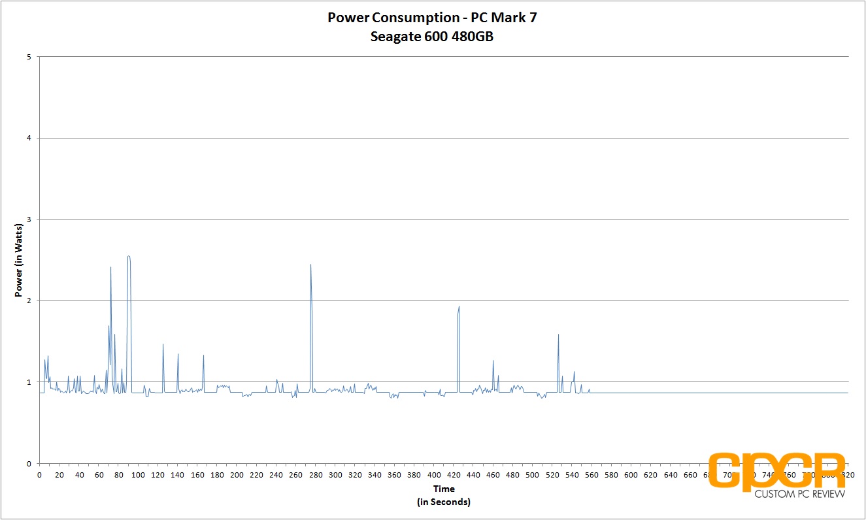Click the y-axis tick value 2
The height and width of the screenshot is (520, 866).
29,301
